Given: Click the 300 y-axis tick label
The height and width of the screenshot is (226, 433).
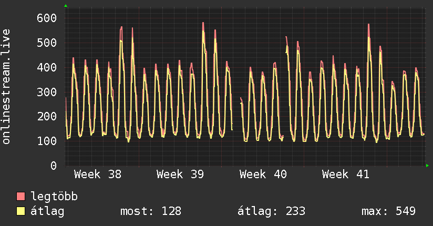Looking at the screenshot, I should point(47,92).
